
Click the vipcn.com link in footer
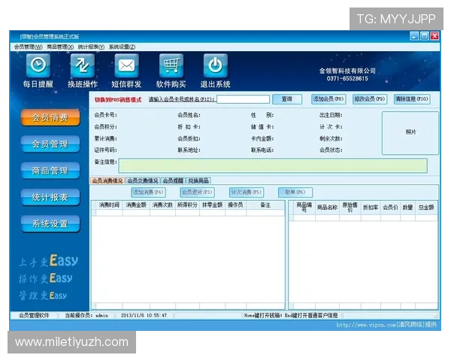pyautogui.click(x=386, y=326)
